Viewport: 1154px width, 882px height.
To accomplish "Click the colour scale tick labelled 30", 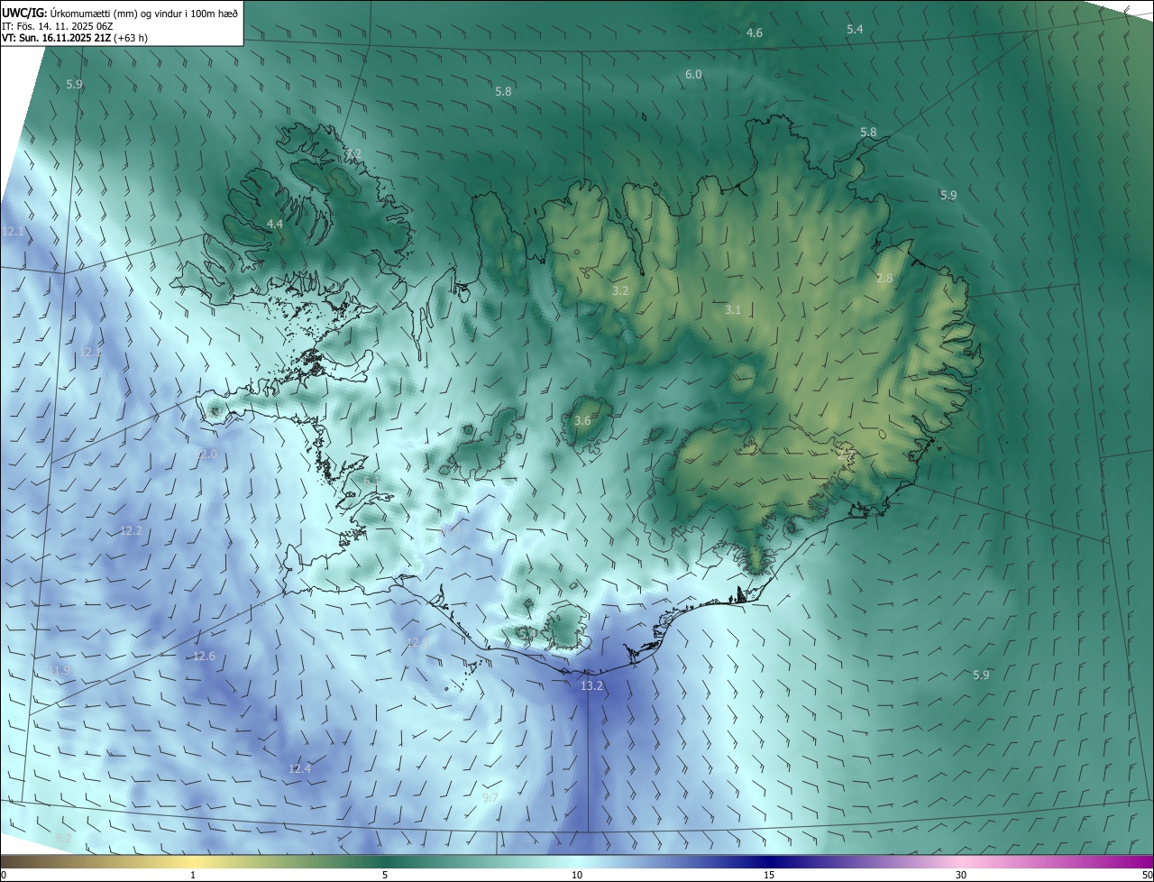I will point(961,875).
